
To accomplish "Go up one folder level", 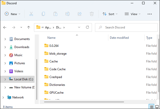I will (28, 27).
